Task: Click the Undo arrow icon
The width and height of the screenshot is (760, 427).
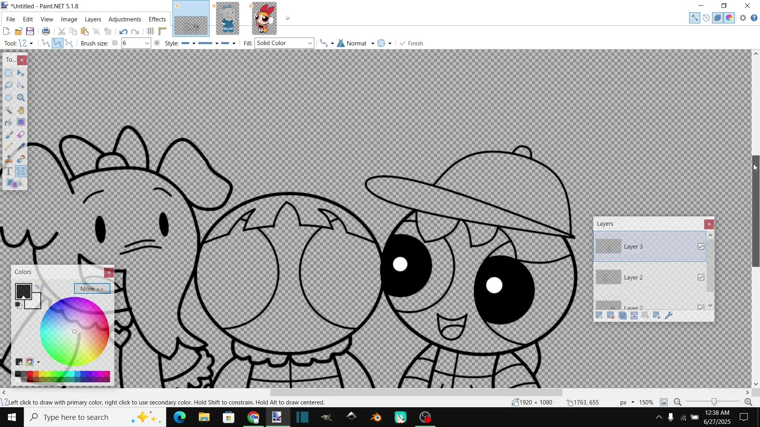Action: (x=123, y=32)
